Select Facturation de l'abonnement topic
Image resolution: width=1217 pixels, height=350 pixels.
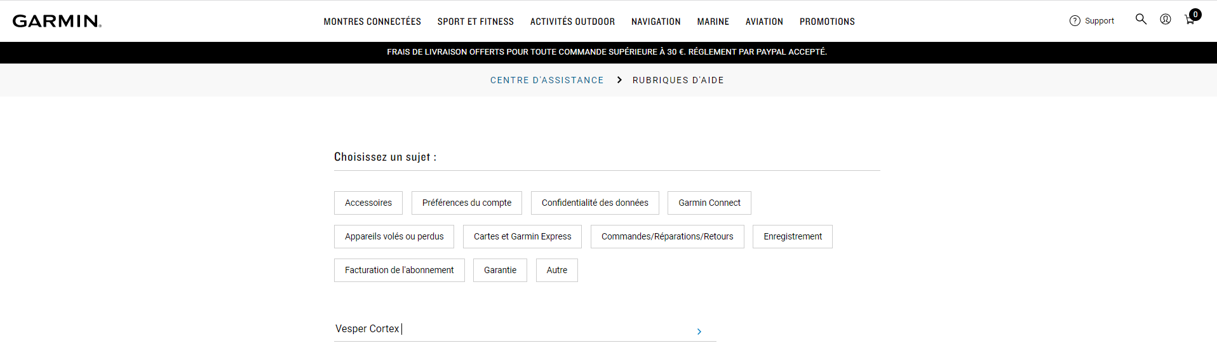pyautogui.click(x=399, y=270)
